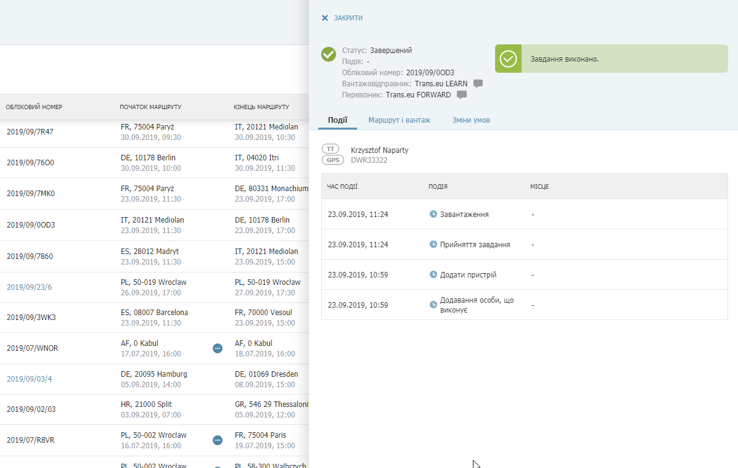The width and height of the screenshot is (738, 468).
Task: Click route start DE, 20095 Hamburg
Action: (x=154, y=374)
